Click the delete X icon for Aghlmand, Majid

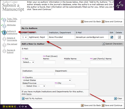click(119, 37)
